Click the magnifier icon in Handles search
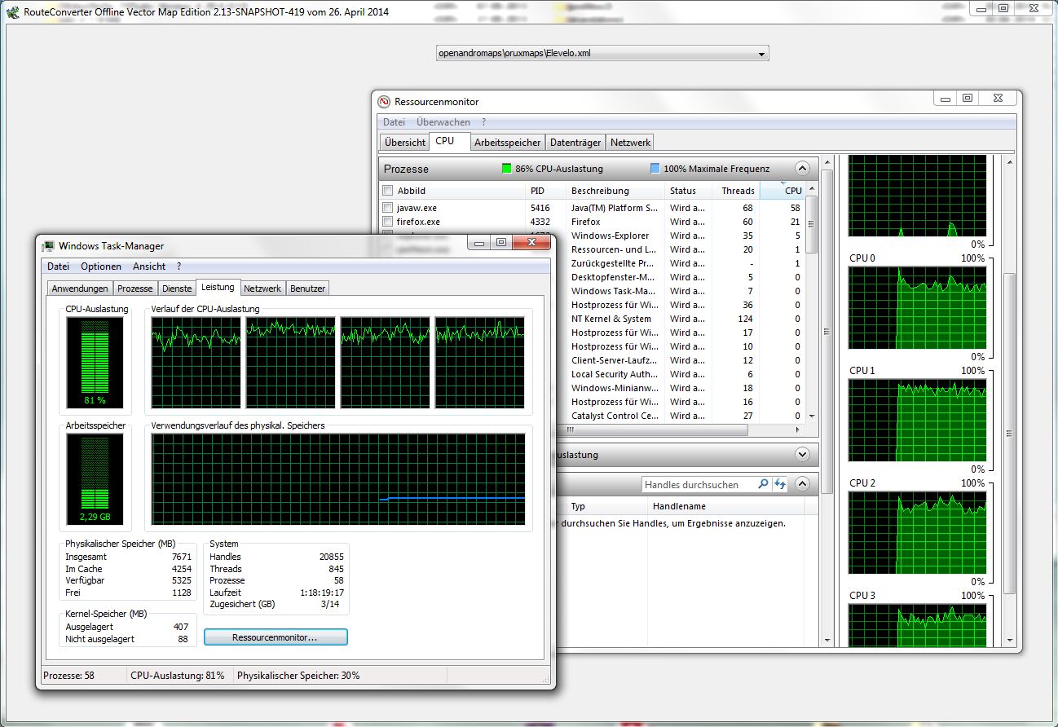Screen dimensions: 1058x727 coord(763,484)
